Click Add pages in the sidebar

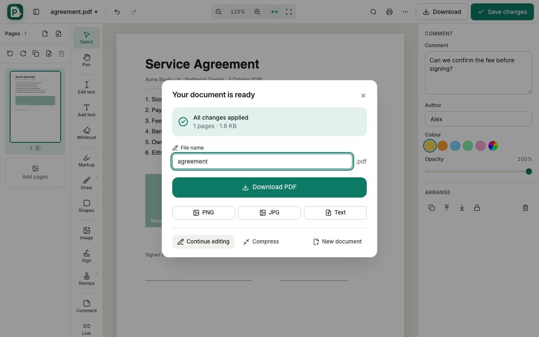coord(35,173)
